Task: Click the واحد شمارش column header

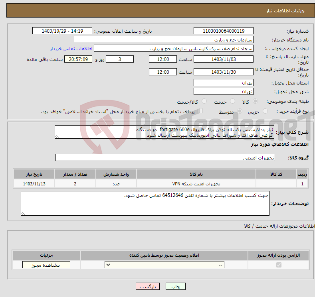Action: tap(116, 174)
